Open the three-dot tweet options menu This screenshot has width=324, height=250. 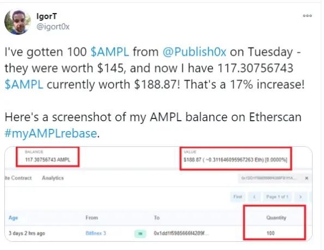pos(307,16)
